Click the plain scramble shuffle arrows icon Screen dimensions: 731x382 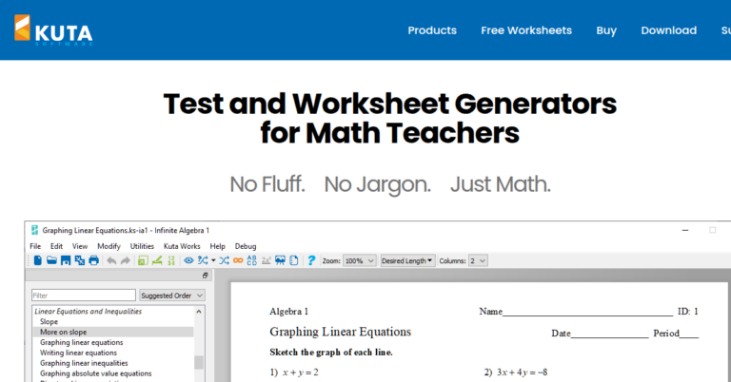pyautogui.click(x=224, y=260)
